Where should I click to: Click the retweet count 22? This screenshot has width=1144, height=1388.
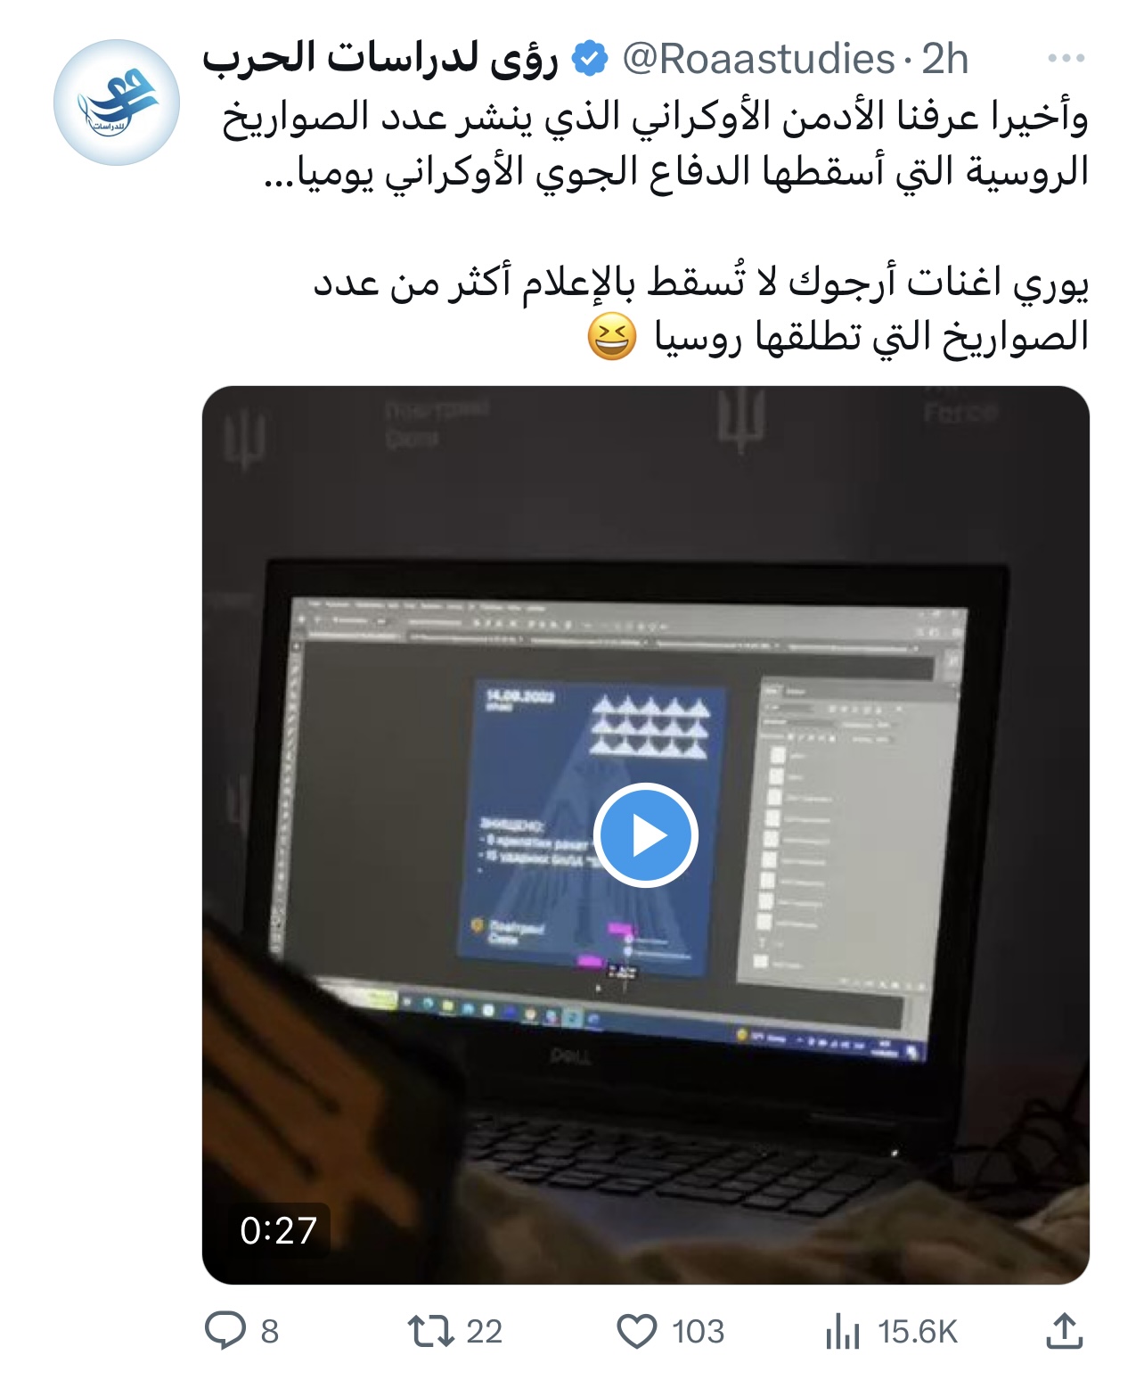point(485,1332)
